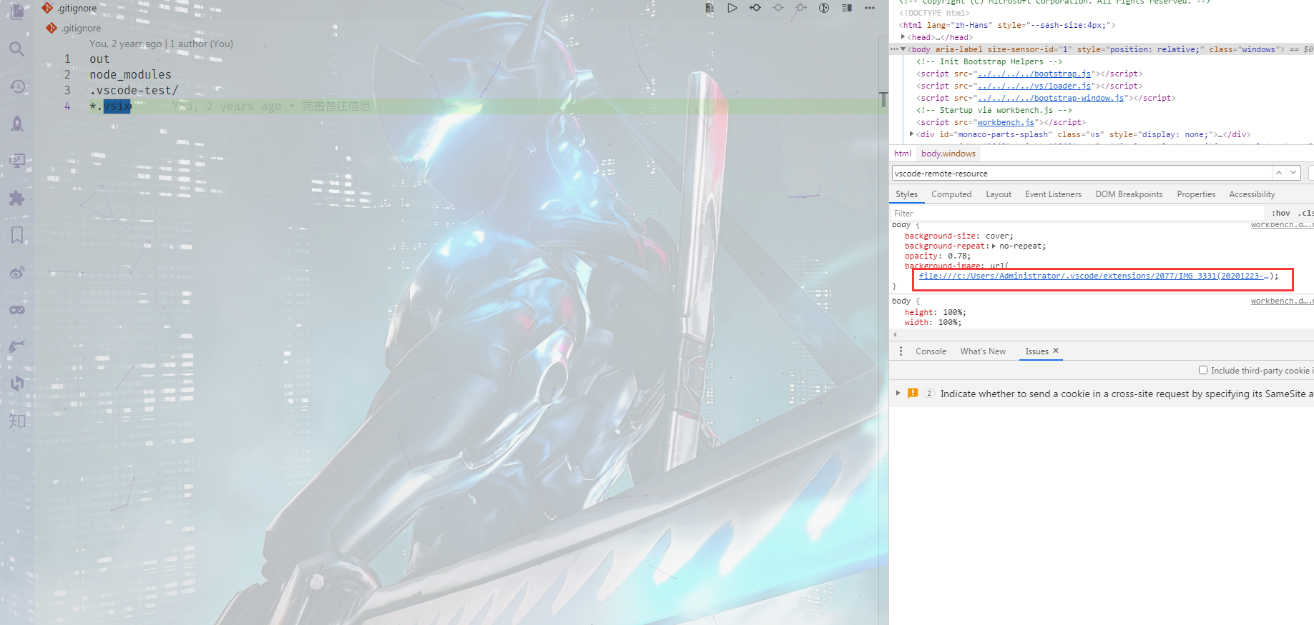Open the What's New drawer tab

[x=983, y=351]
